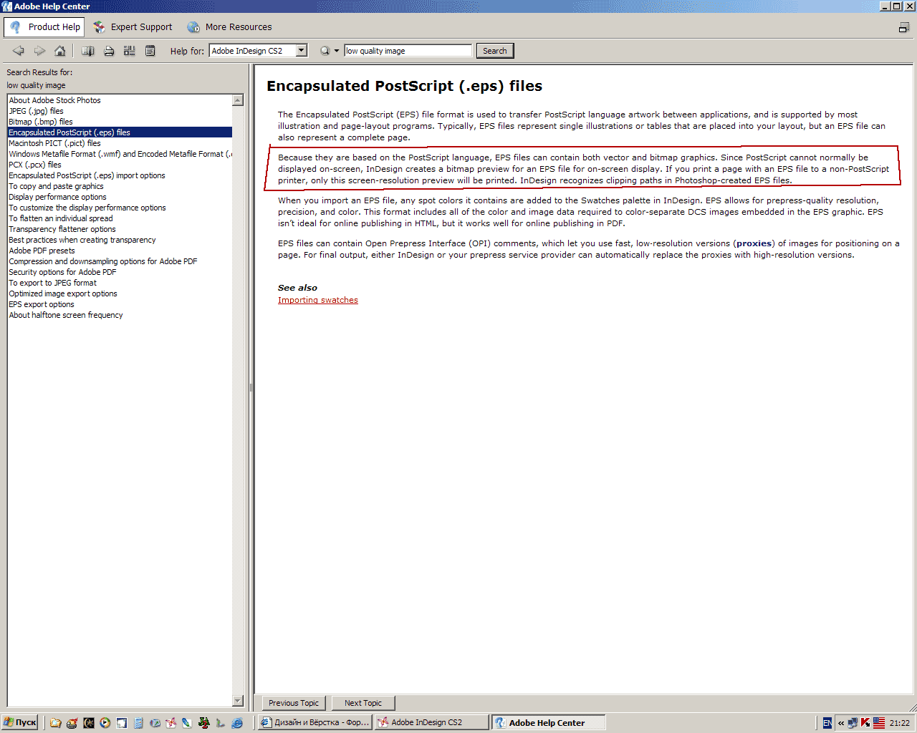Launch Internet Explorer from quick launch

pyautogui.click(x=237, y=723)
